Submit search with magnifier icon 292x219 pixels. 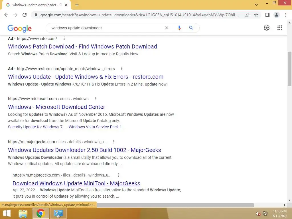(191, 28)
